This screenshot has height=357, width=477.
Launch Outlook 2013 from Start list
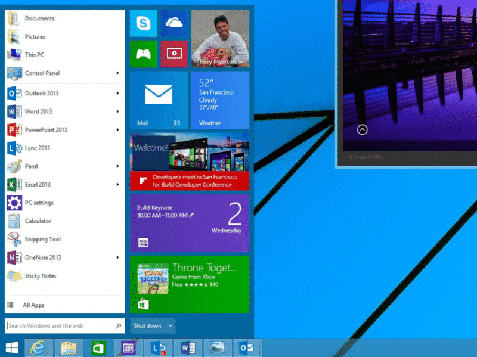point(65,94)
